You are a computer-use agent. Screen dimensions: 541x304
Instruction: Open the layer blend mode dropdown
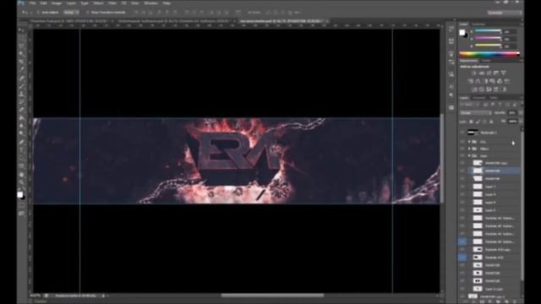476,113
